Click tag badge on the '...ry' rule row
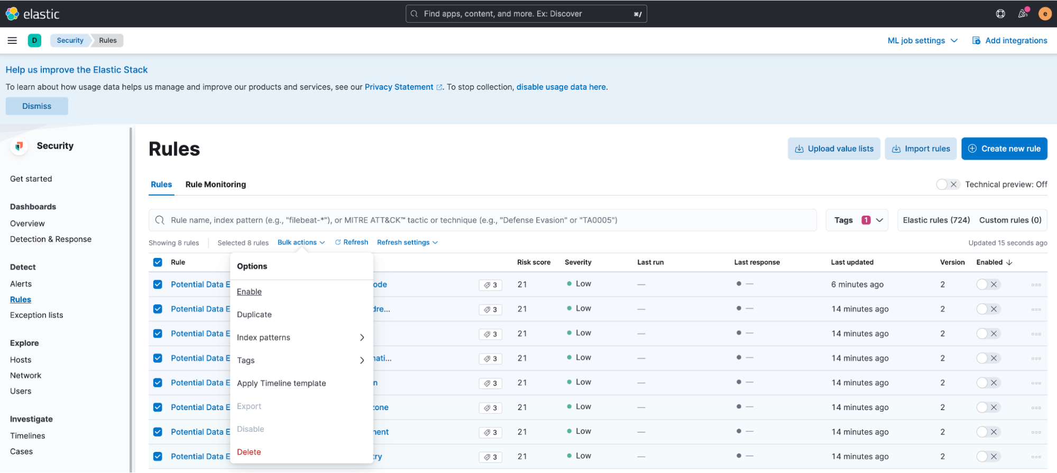 (490, 457)
